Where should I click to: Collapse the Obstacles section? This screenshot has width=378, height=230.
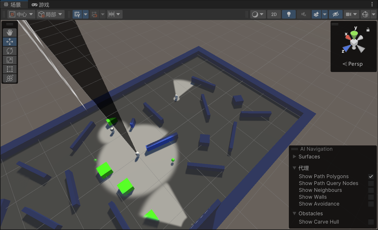click(x=295, y=213)
